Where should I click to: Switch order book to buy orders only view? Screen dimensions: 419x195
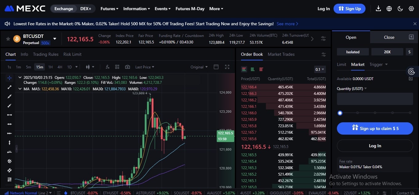[x=252, y=69]
